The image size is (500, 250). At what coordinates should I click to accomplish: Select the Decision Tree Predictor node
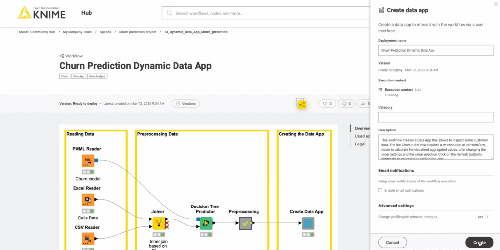206,223
